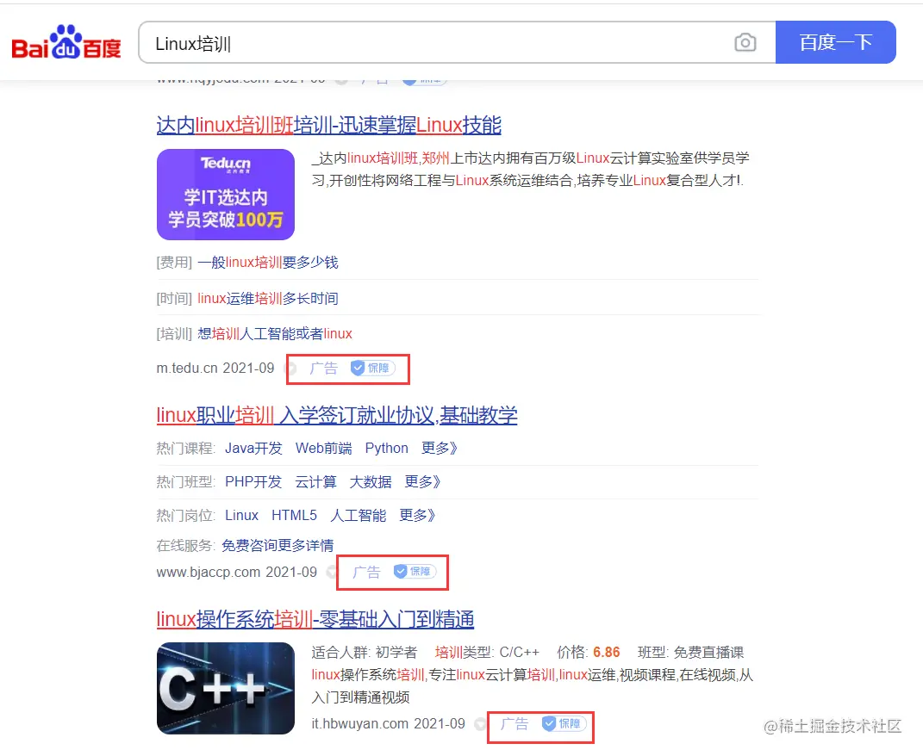Open the link linux运维培训多长时间
This screenshot has width=923, height=756.
(268, 298)
